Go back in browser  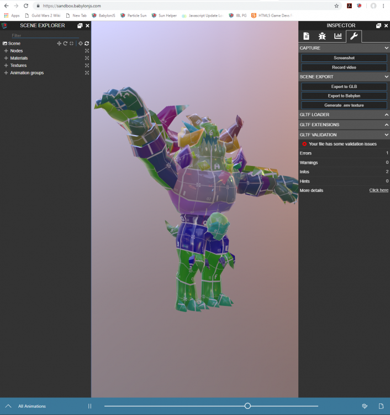[x=6, y=6]
